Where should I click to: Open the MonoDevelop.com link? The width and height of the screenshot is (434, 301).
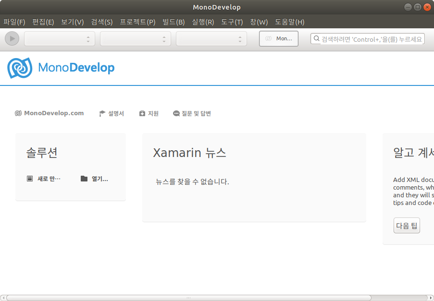pos(54,113)
